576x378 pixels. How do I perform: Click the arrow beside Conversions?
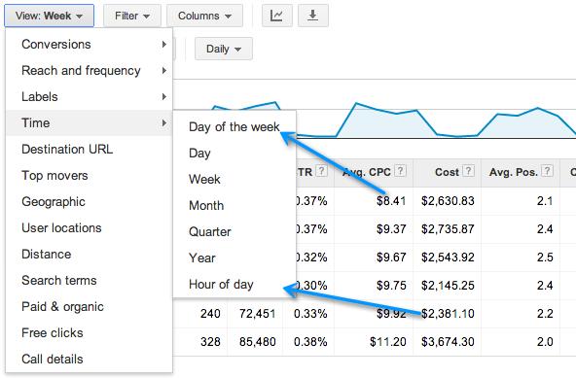[x=164, y=45]
